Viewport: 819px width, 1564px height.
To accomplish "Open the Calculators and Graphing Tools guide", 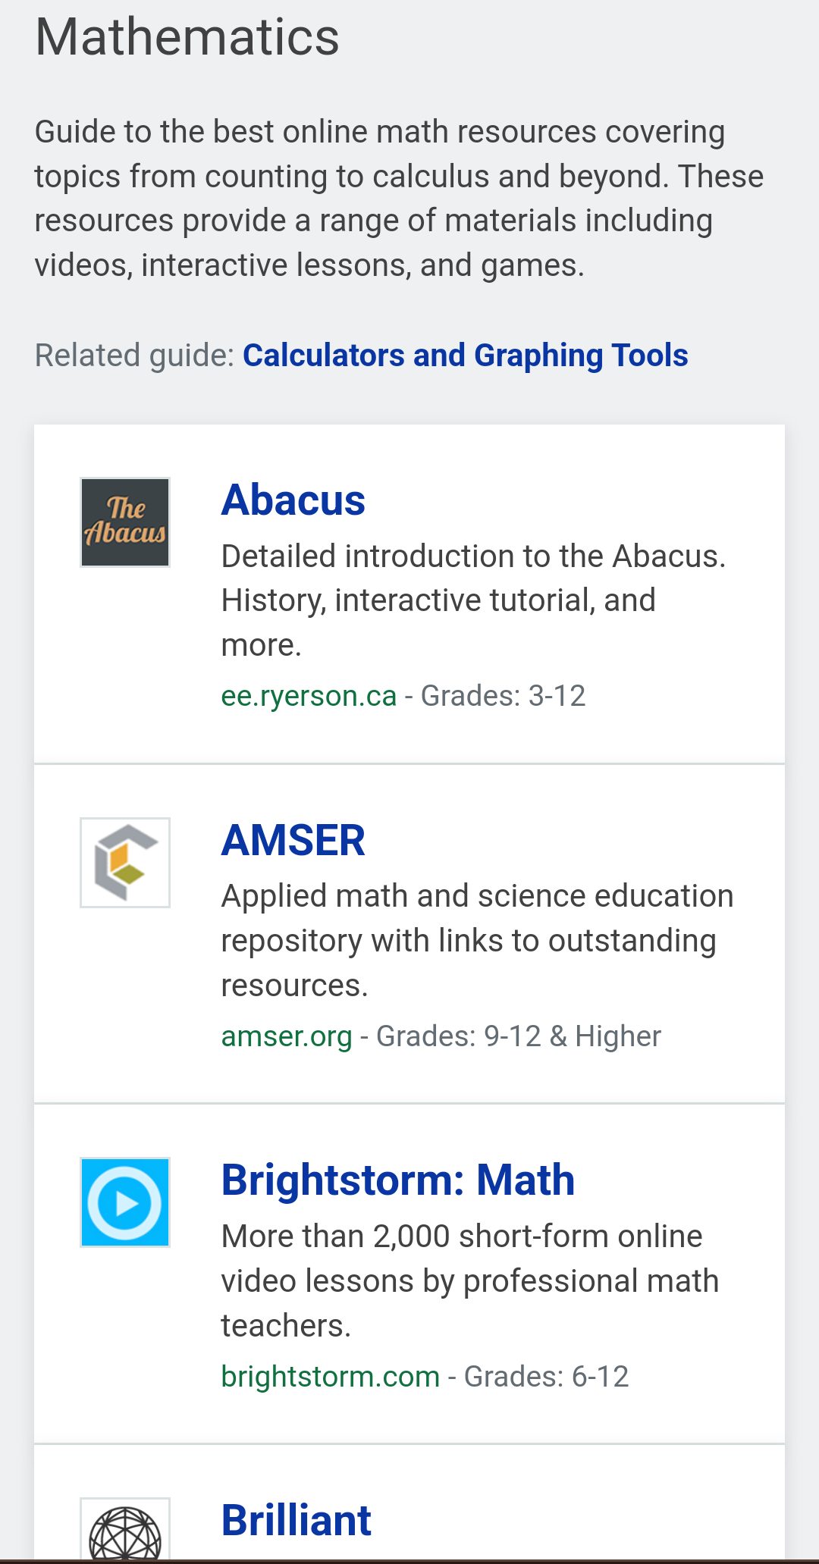I will click(465, 356).
